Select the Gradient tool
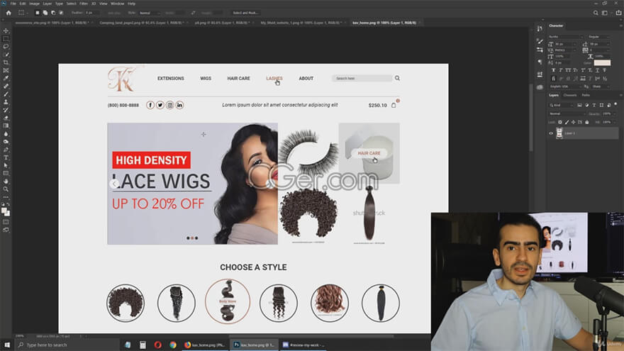624x351 pixels. click(6, 126)
